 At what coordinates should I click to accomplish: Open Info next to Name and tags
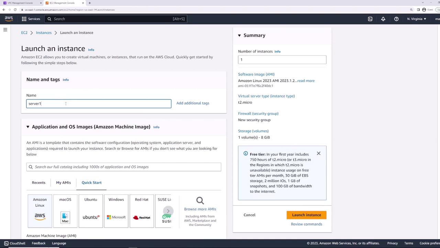(66, 80)
